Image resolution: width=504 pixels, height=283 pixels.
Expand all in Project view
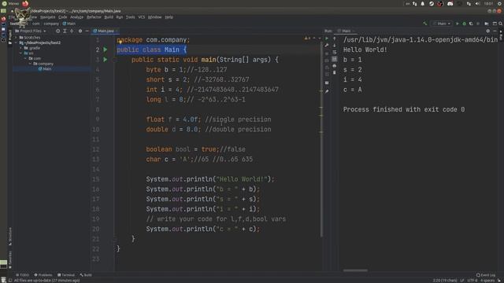point(65,31)
